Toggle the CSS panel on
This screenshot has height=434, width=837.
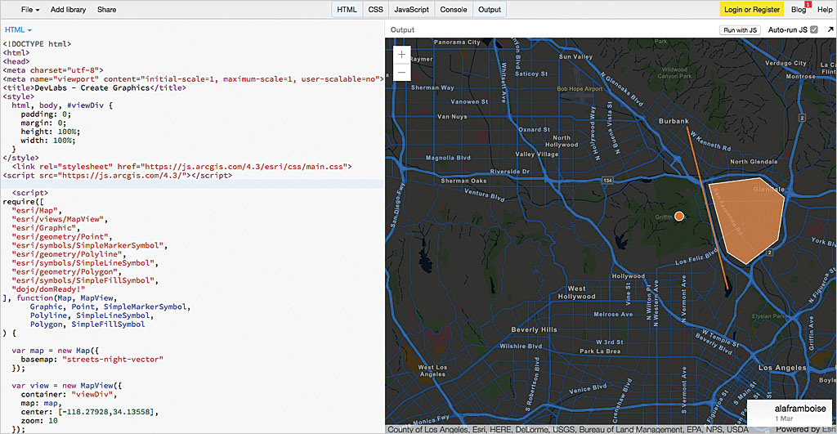coord(375,10)
